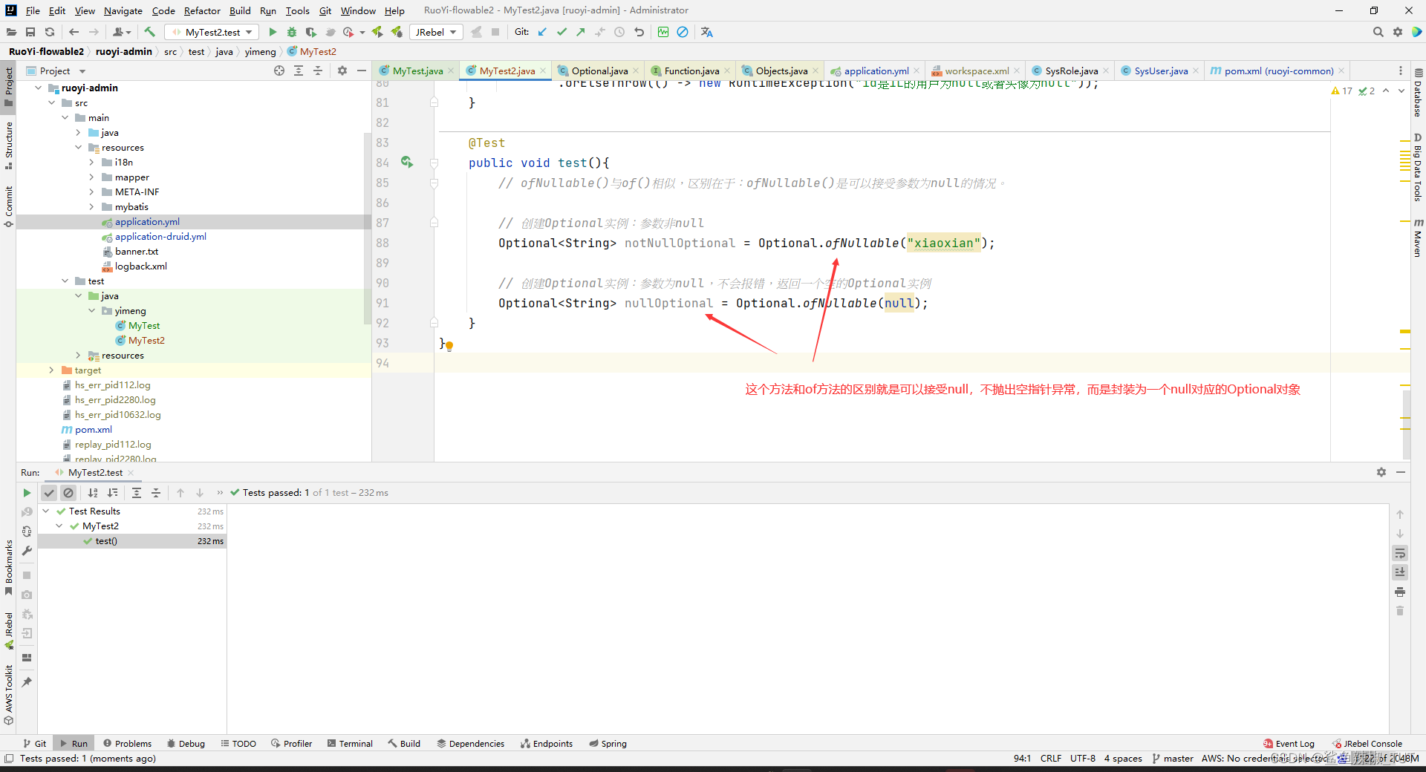Click the run gutter icon at line 84
Screen dimensions: 1426x772
(407, 162)
